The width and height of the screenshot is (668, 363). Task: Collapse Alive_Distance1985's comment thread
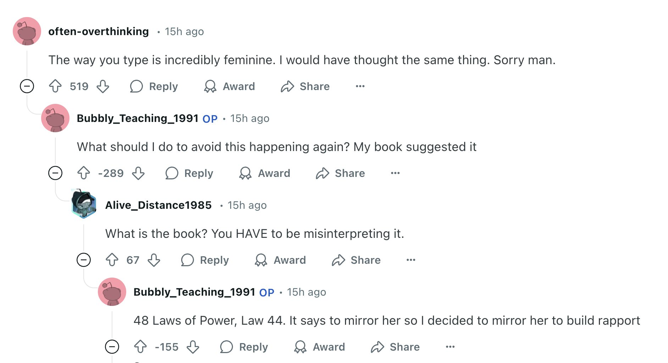click(x=84, y=260)
